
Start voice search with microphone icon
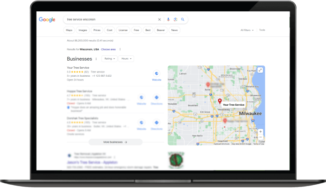tap(168, 19)
